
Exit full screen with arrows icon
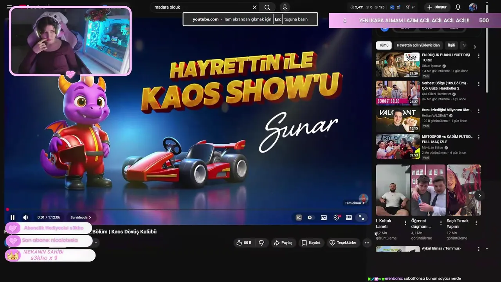coord(361,217)
